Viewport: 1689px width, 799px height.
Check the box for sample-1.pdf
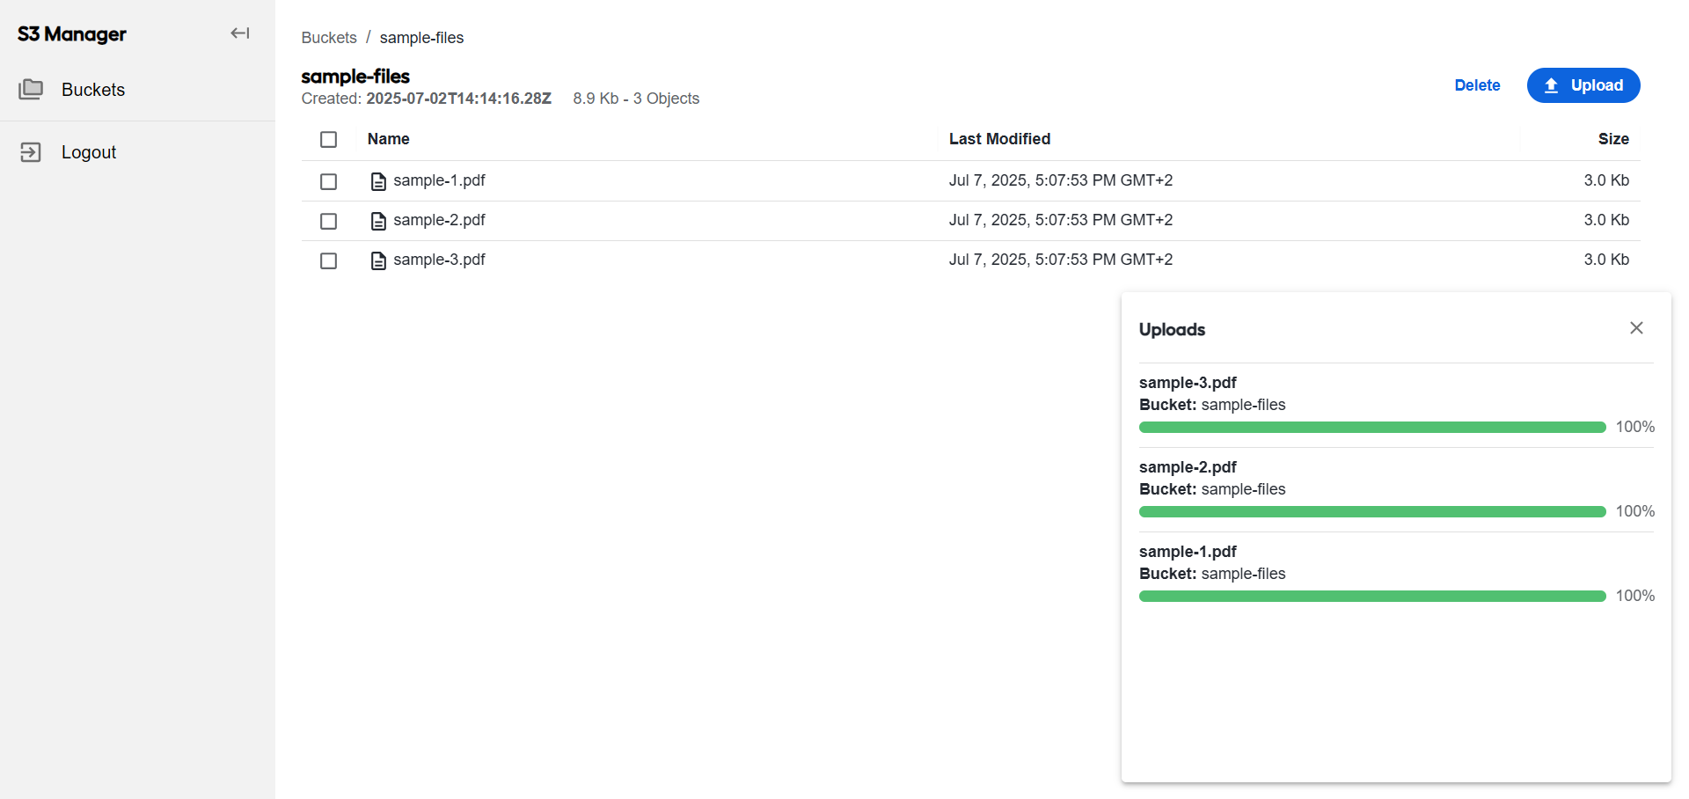coord(328,181)
